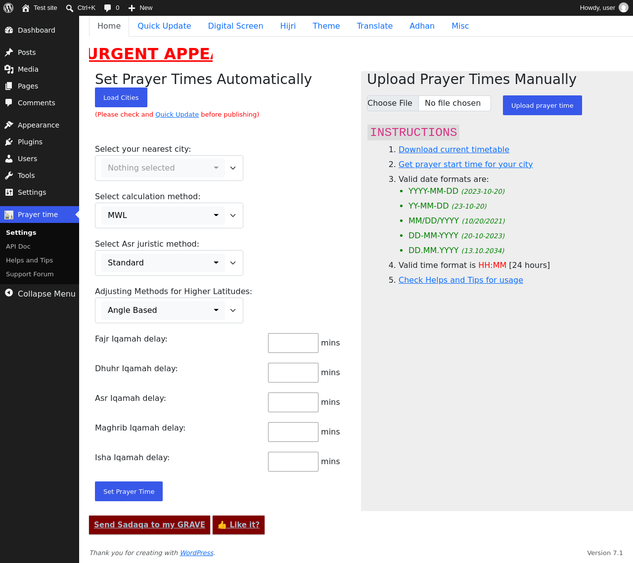Click the comments bubble icon in admin bar
Screen dimensions: 633x563
pos(107,8)
